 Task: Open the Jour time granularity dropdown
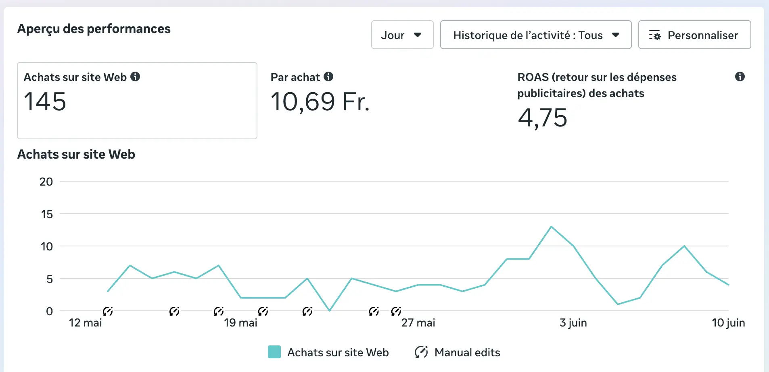tap(402, 35)
